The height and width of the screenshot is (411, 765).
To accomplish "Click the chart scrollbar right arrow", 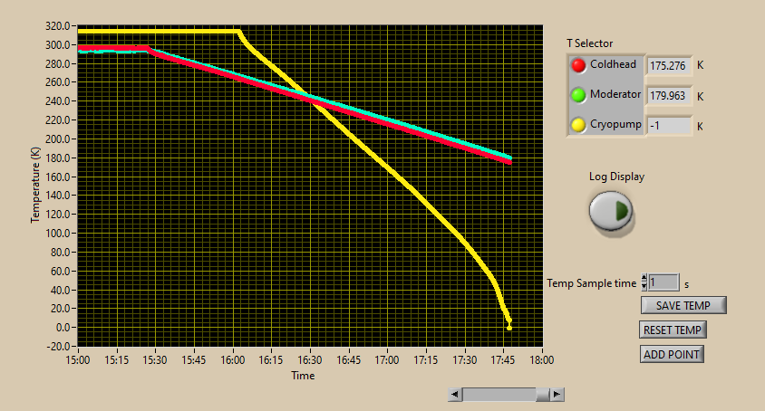I will [557, 395].
